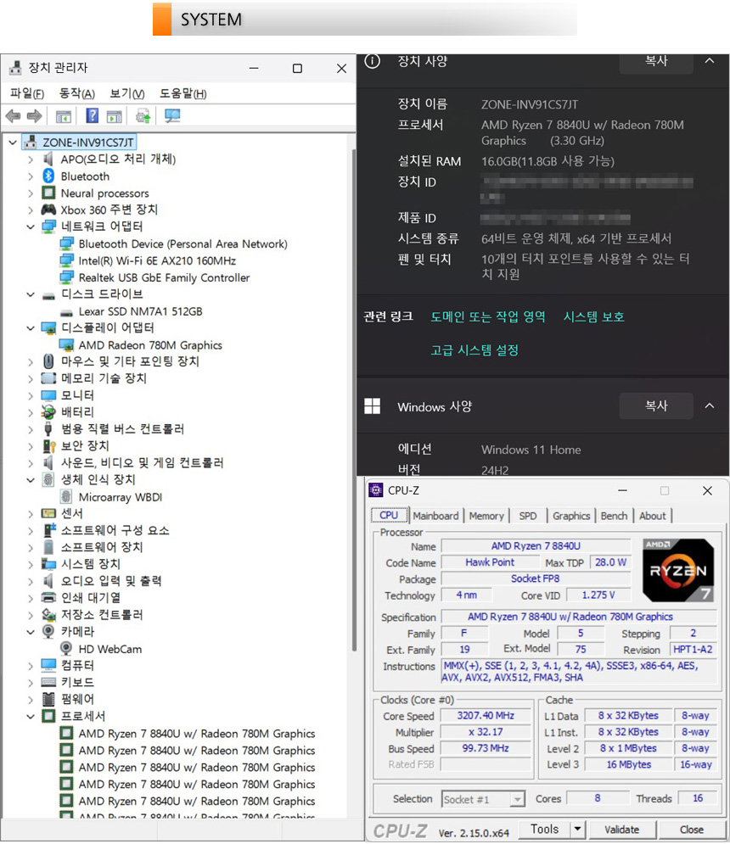Expand the Neural processors category
Screen dimensions: 730x844
point(31,193)
